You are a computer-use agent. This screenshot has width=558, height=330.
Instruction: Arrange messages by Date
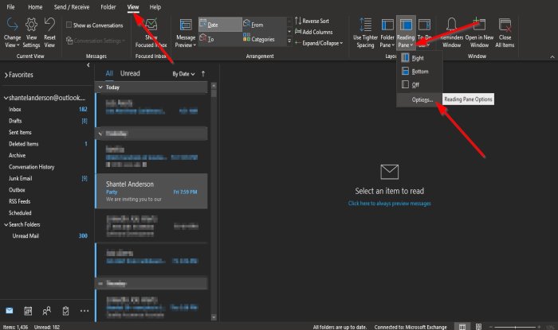coord(220,25)
